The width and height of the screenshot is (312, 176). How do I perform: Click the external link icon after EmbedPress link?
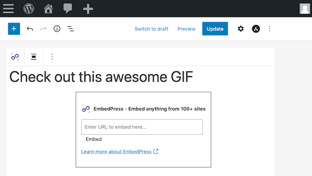156,152
